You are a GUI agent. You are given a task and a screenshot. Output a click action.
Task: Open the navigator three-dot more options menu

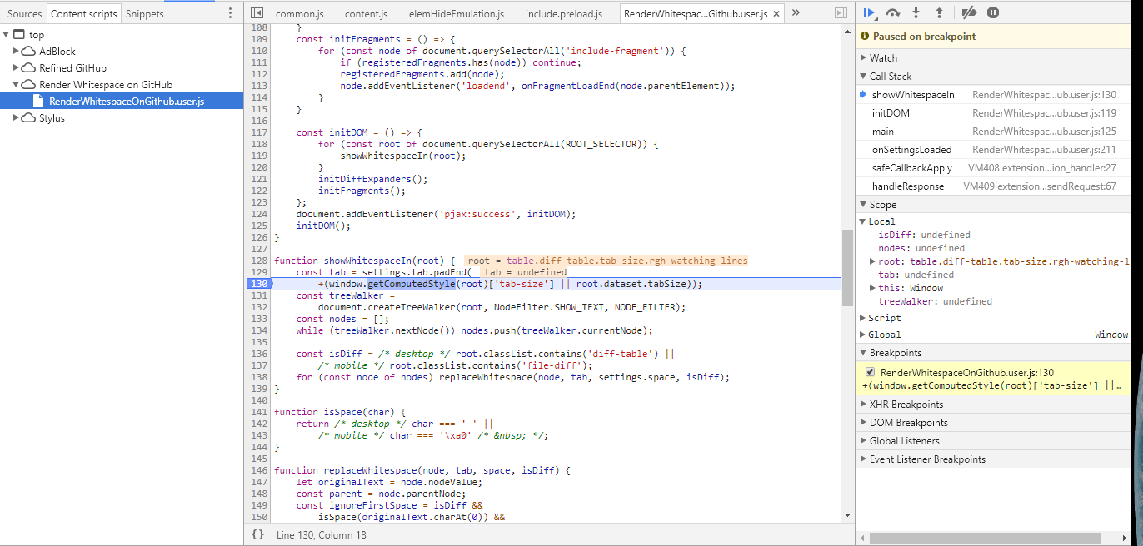231,13
